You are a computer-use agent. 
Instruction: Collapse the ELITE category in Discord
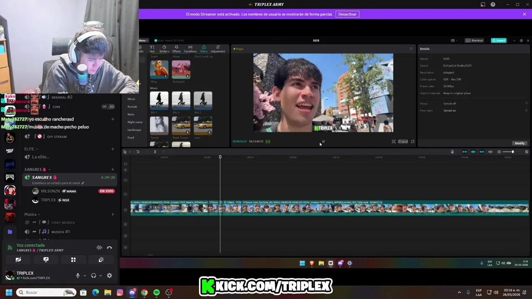(x=31, y=149)
